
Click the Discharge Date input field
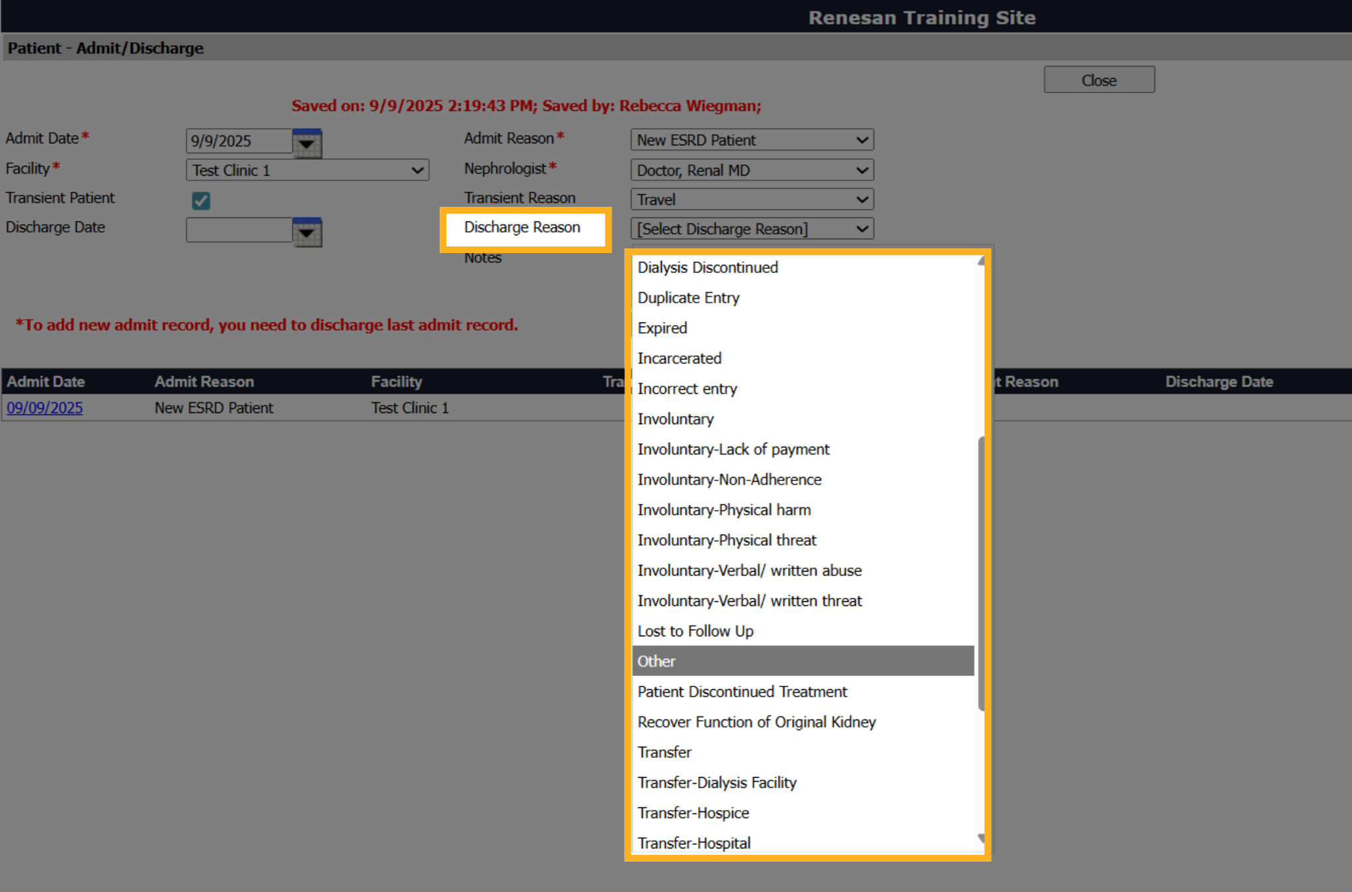pos(239,230)
